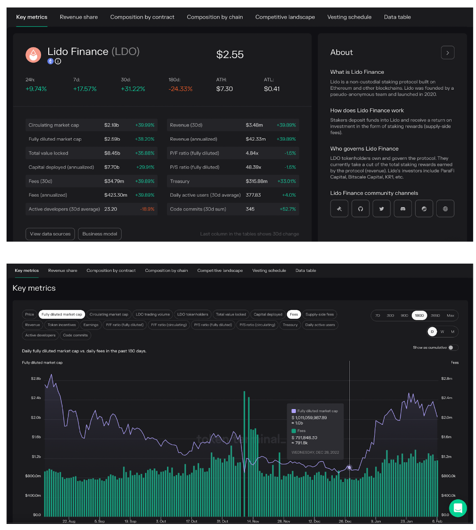Screen dimensions: 476x530
Task: Toggle the Price metric chip
Action: point(29,315)
